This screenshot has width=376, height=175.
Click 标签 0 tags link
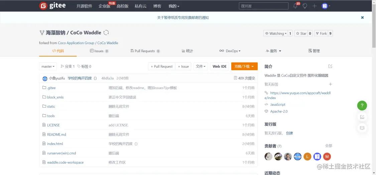click(x=84, y=67)
